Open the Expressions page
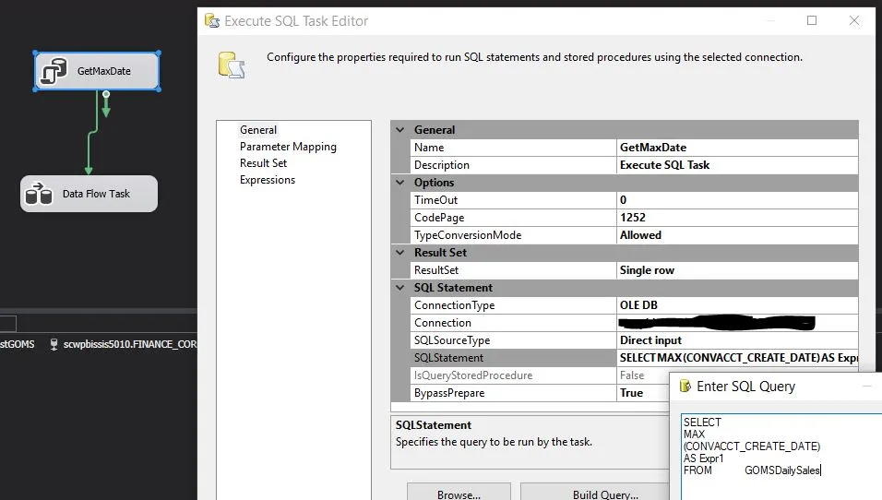 click(x=268, y=180)
